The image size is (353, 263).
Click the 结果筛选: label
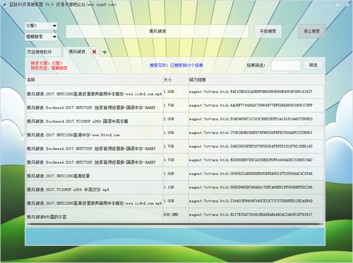coord(256,66)
